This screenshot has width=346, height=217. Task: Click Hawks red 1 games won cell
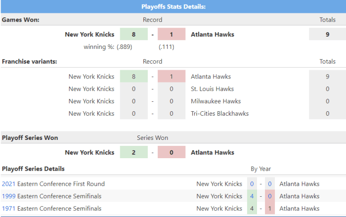[x=172, y=35]
